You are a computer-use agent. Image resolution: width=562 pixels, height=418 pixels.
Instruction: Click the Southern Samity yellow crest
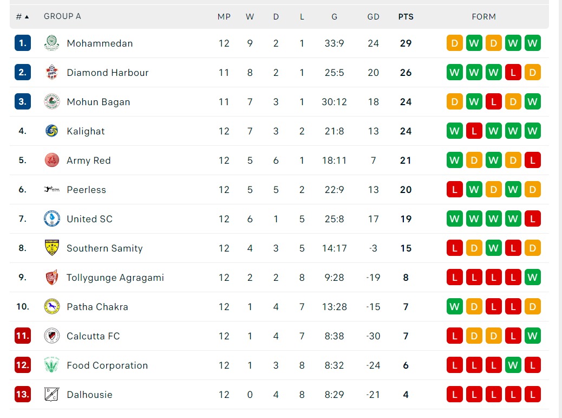pyautogui.click(x=52, y=248)
